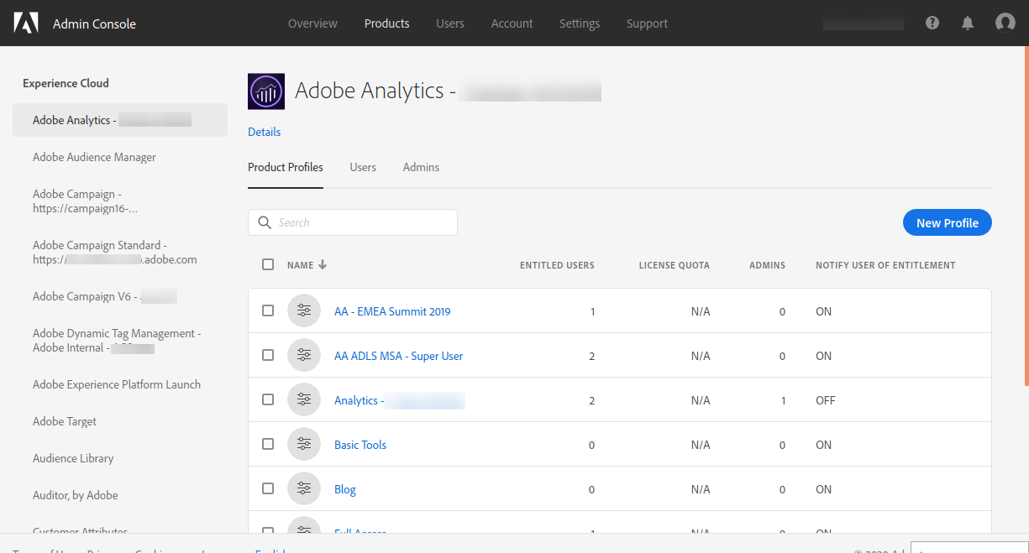Click the New Profile button
The width and height of the screenshot is (1029, 553).
point(948,223)
